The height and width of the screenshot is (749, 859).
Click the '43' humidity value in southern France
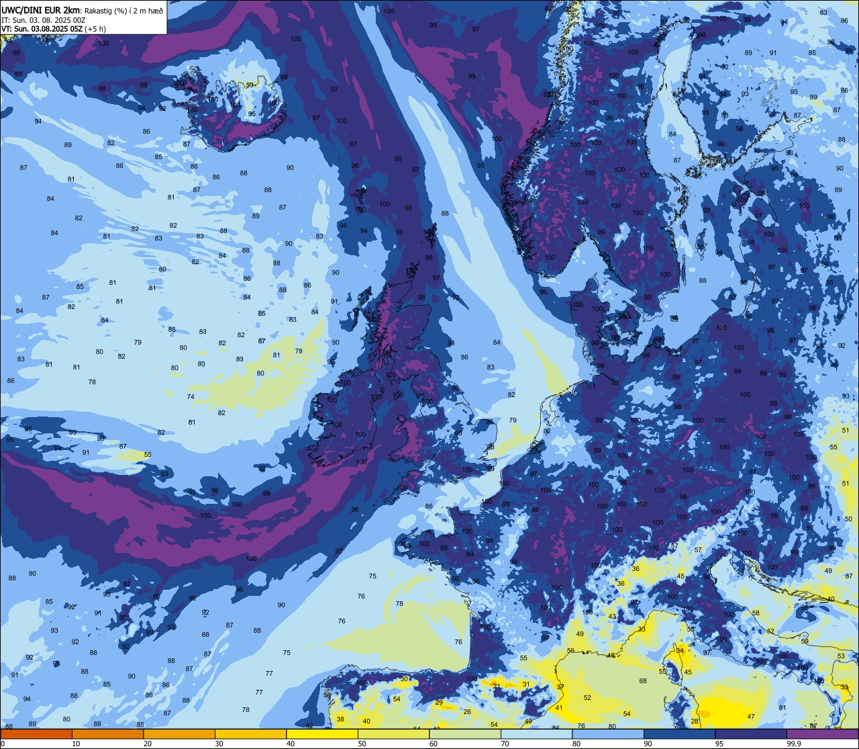click(612, 616)
